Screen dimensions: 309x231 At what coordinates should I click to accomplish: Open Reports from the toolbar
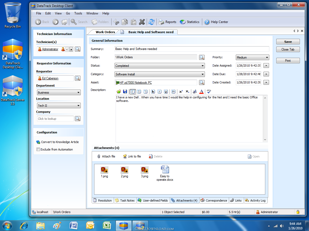[167, 22]
